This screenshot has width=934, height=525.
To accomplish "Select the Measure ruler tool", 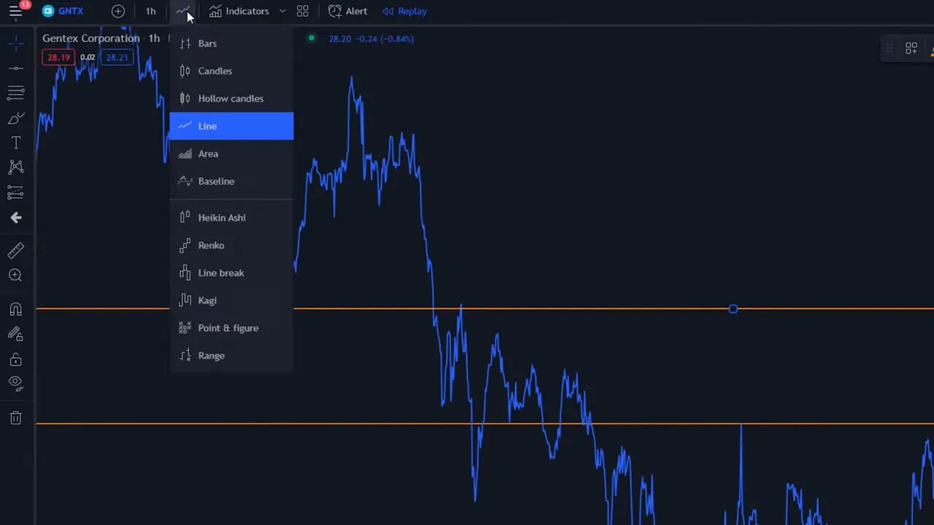I will pos(15,250).
